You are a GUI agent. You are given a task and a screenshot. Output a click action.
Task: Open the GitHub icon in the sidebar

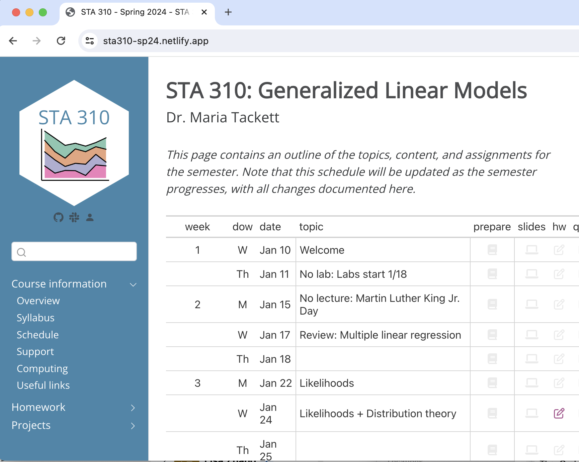coord(59,218)
